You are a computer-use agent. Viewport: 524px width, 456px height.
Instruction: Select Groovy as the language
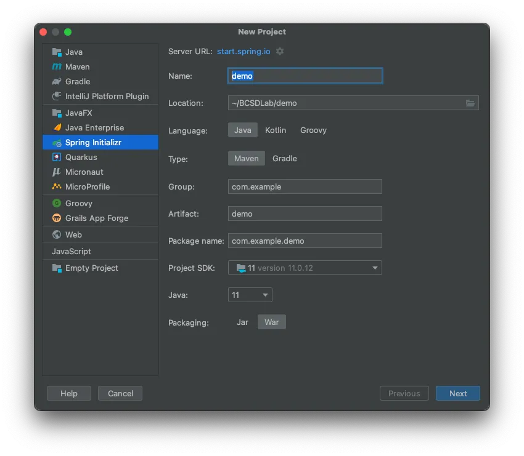tap(313, 130)
